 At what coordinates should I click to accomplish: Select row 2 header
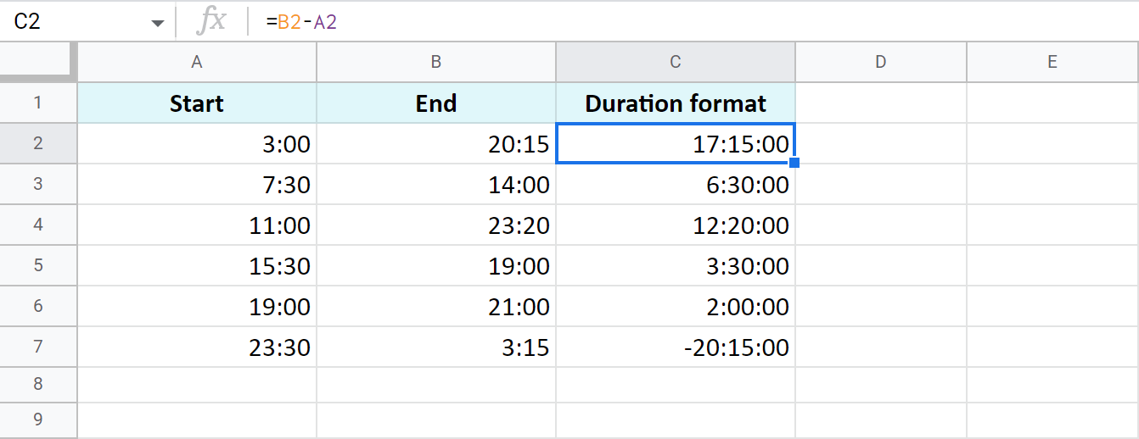(38, 144)
